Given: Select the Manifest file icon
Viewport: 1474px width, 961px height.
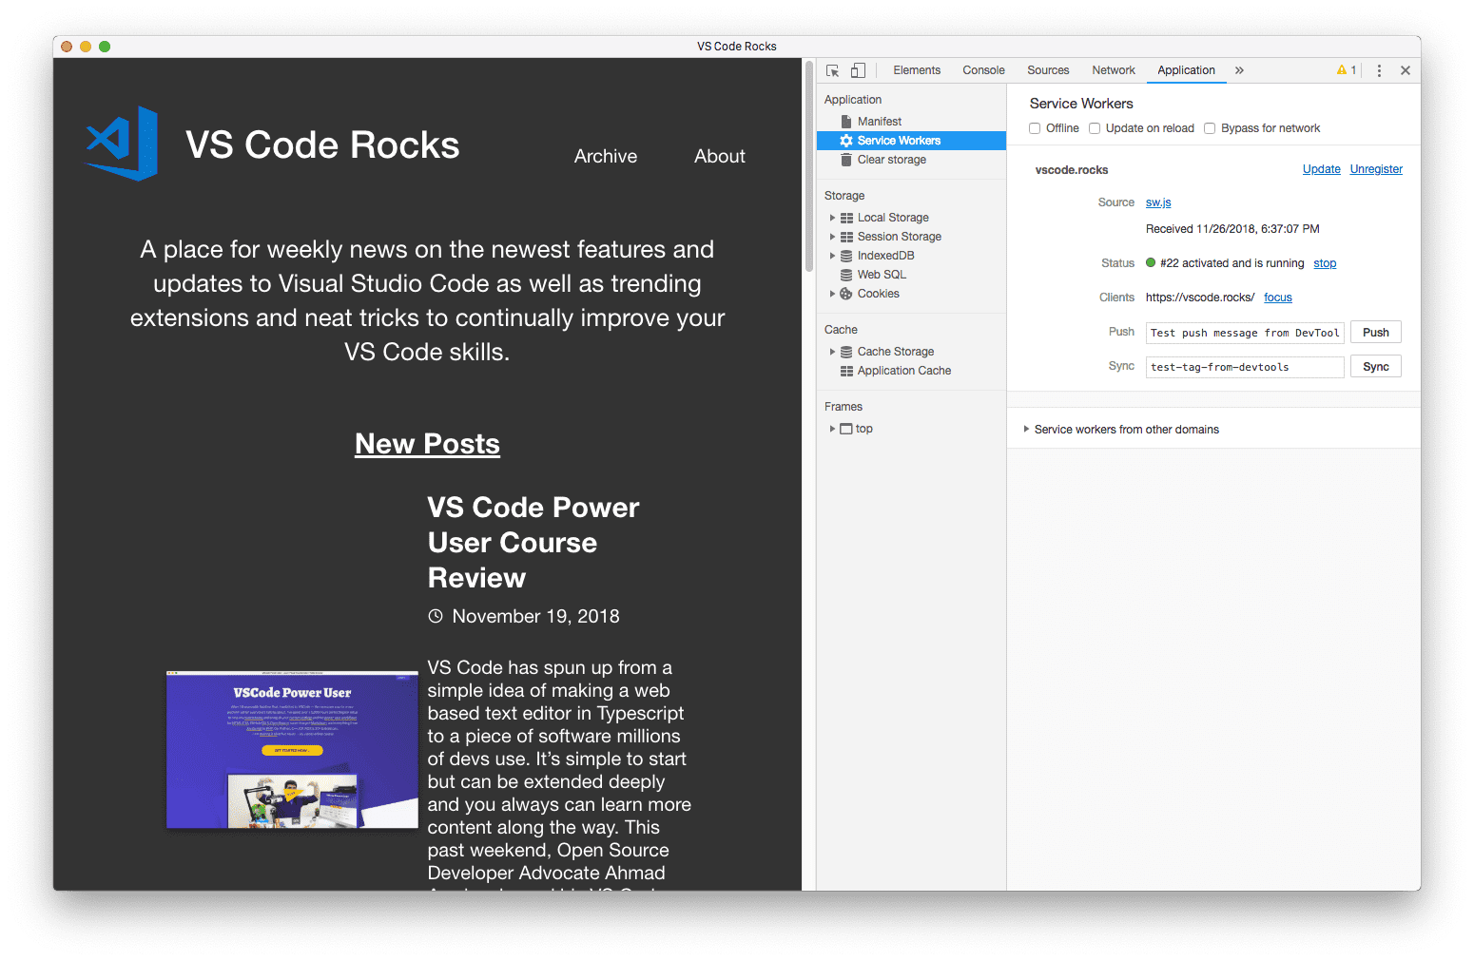Looking at the screenshot, I should [846, 122].
